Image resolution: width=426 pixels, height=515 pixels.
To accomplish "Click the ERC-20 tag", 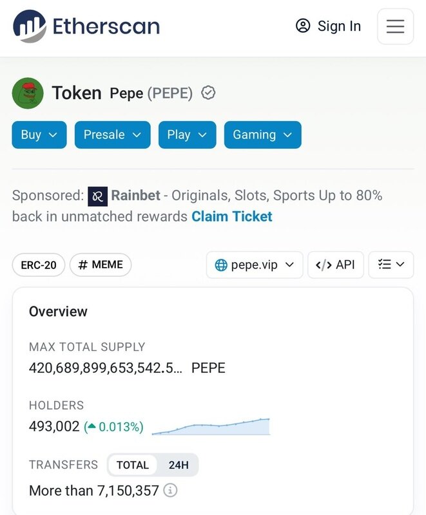I will coord(39,265).
